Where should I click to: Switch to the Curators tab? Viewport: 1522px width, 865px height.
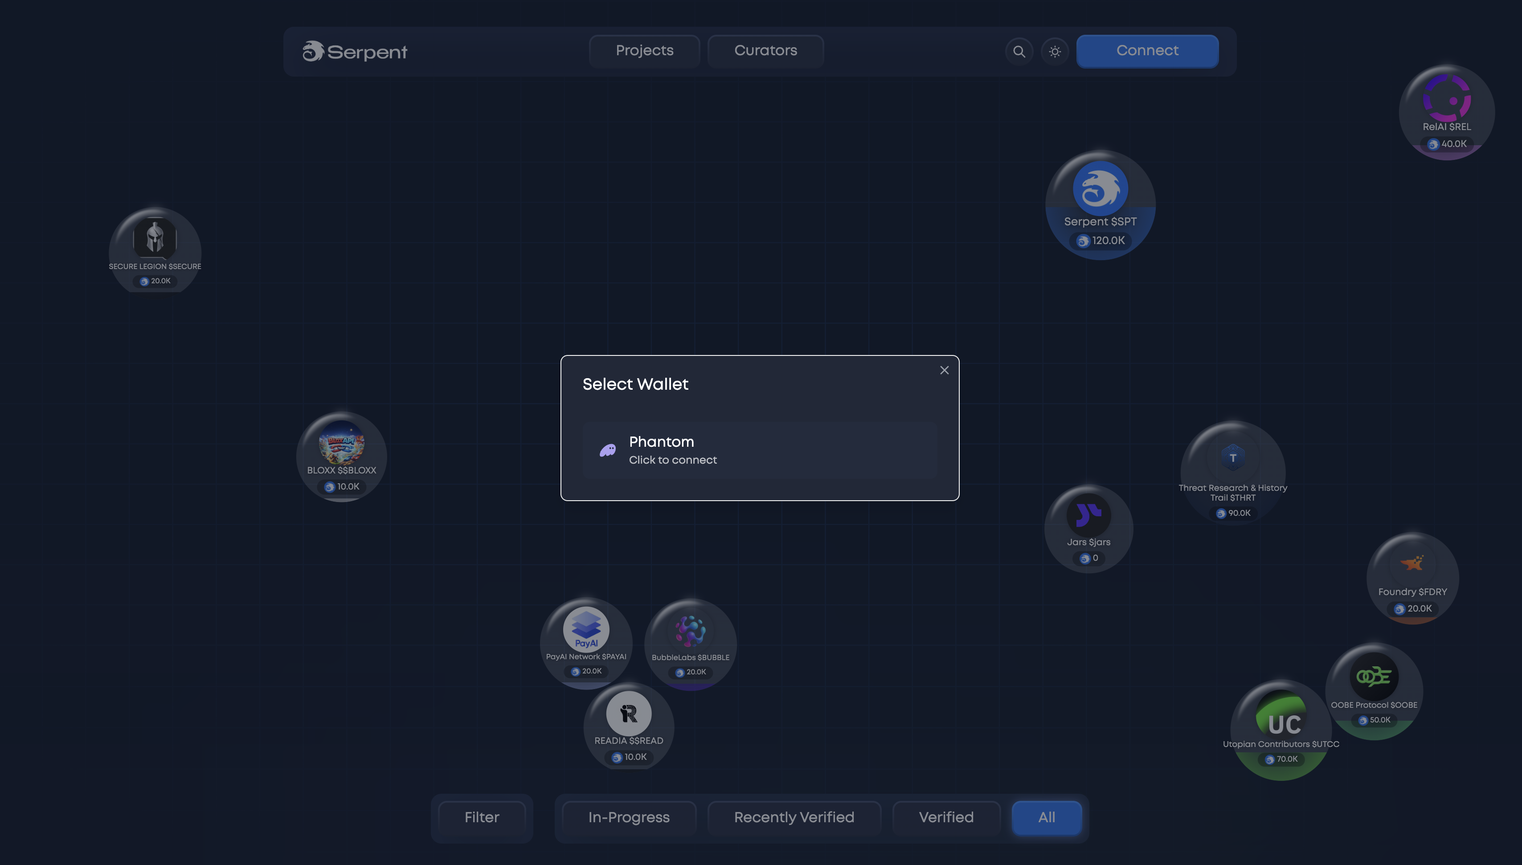(x=765, y=51)
